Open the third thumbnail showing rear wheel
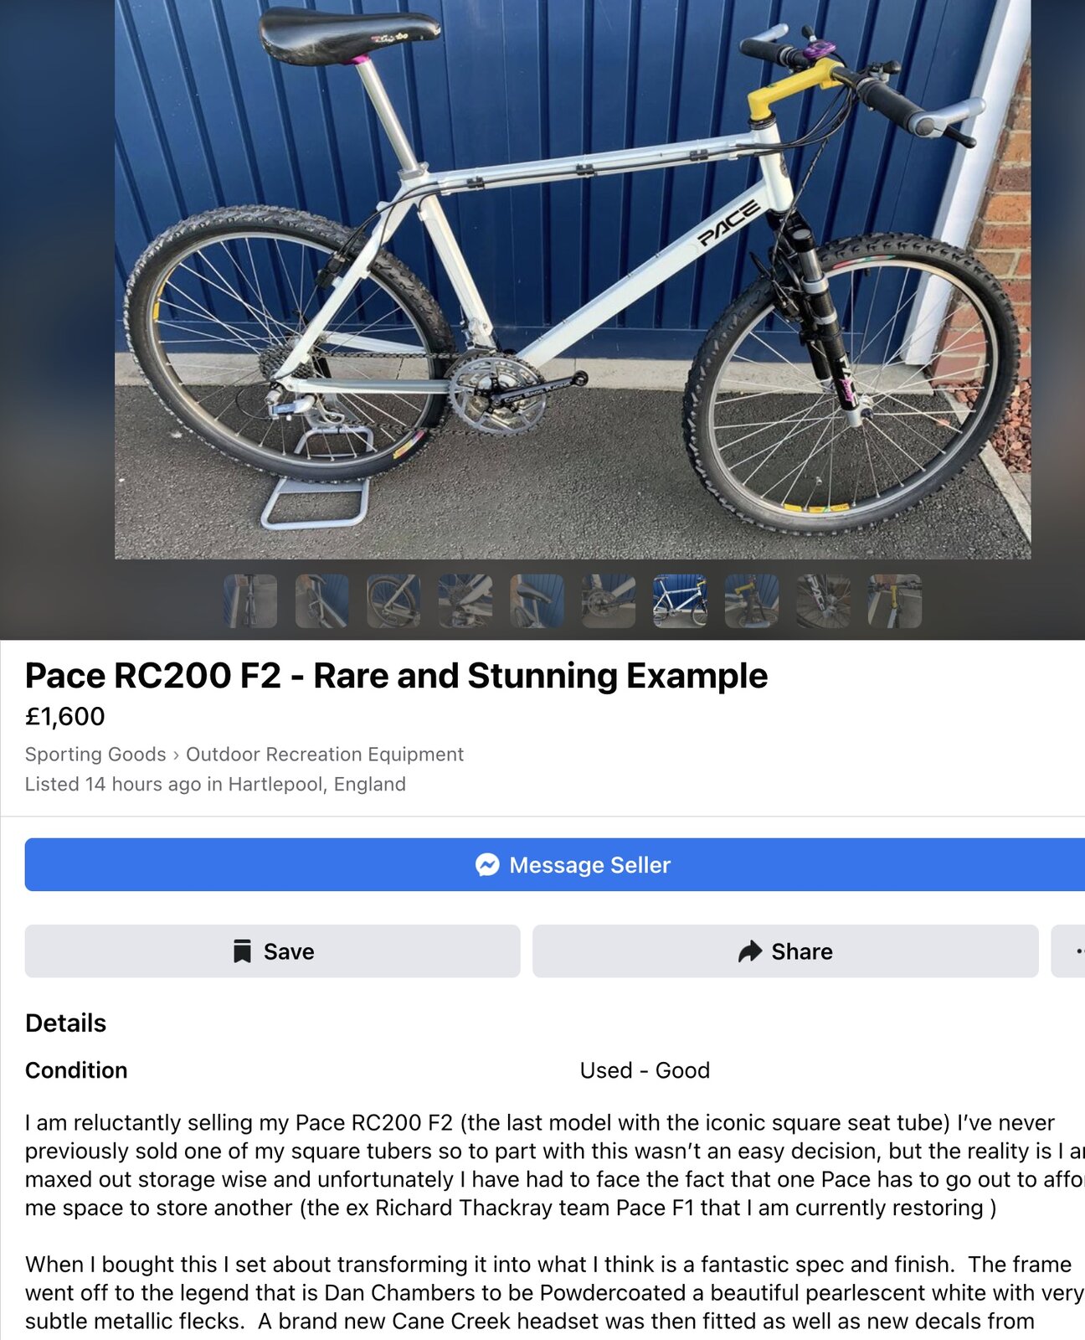The width and height of the screenshot is (1085, 1340). (393, 601)
